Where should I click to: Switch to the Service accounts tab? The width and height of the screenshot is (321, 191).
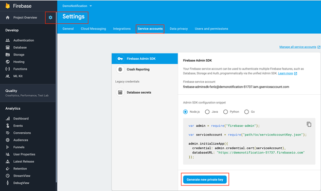[x=150, y=29]
